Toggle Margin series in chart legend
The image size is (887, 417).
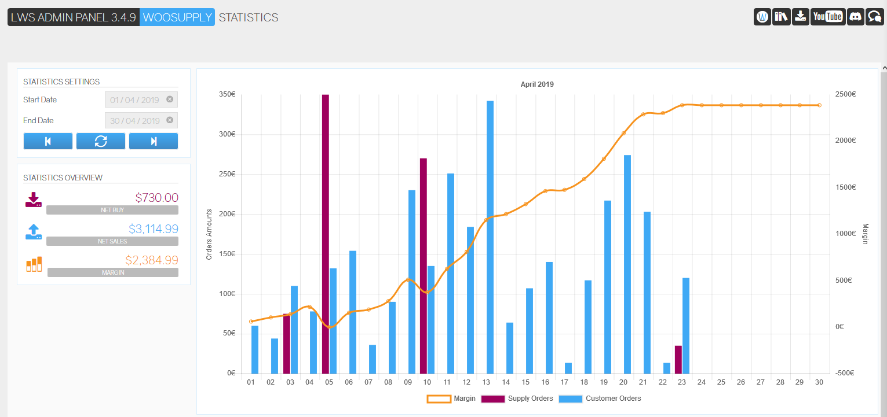[x=451, y=398]
